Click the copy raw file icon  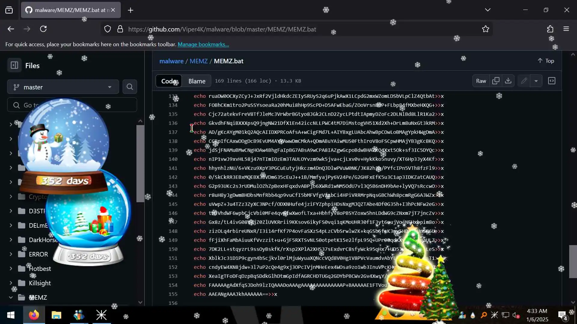(x=496, y=81)
